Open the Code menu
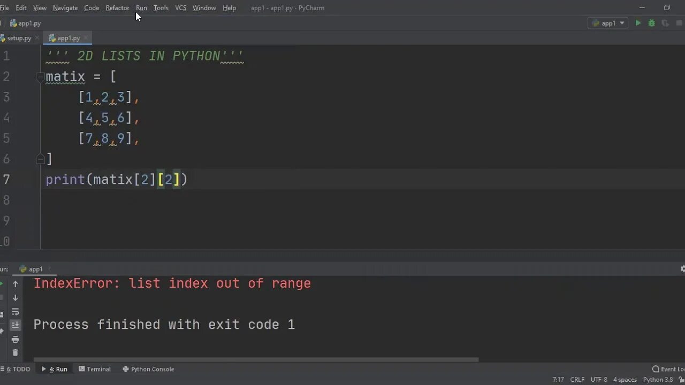 (92, 8)
